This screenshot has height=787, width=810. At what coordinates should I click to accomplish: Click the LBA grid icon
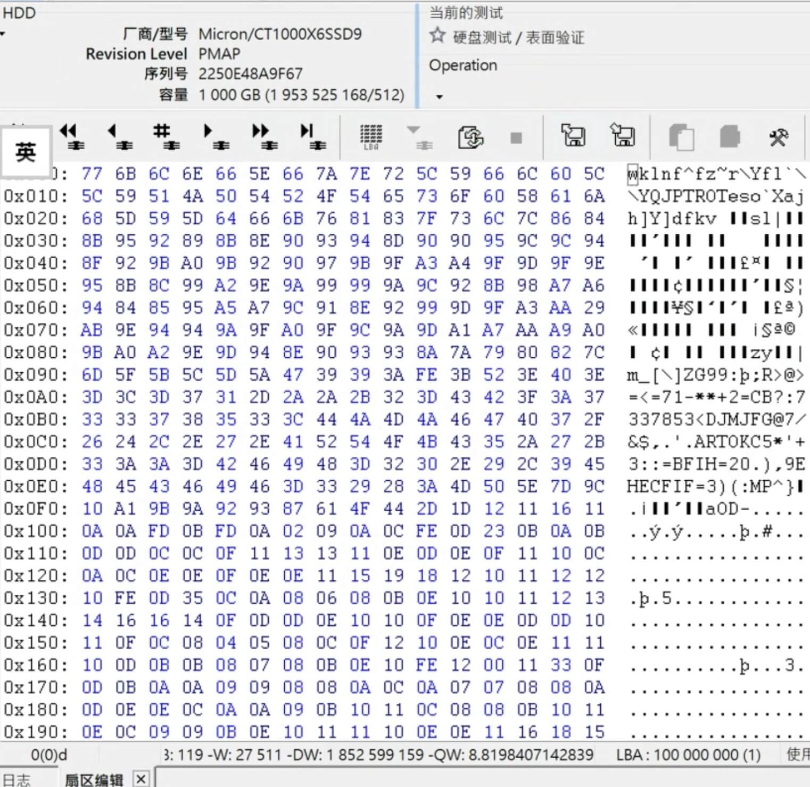click(x=371, y=136)
